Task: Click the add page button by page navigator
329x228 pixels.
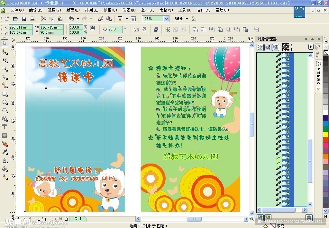Action: click(66, 219)
